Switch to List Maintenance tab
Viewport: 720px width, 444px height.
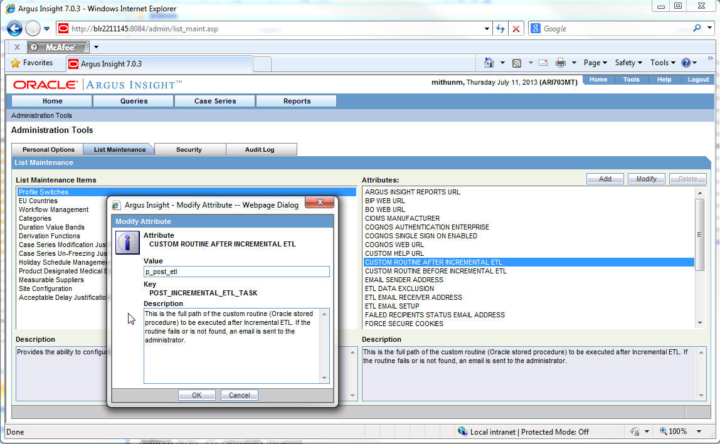click(x=119, y=150)
